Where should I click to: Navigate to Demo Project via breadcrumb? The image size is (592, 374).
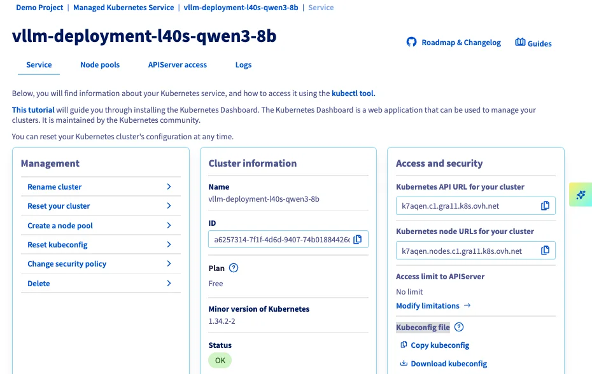pos(39,8)
